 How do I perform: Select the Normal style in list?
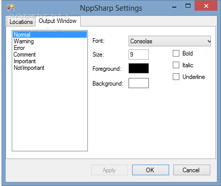[50, 35]
